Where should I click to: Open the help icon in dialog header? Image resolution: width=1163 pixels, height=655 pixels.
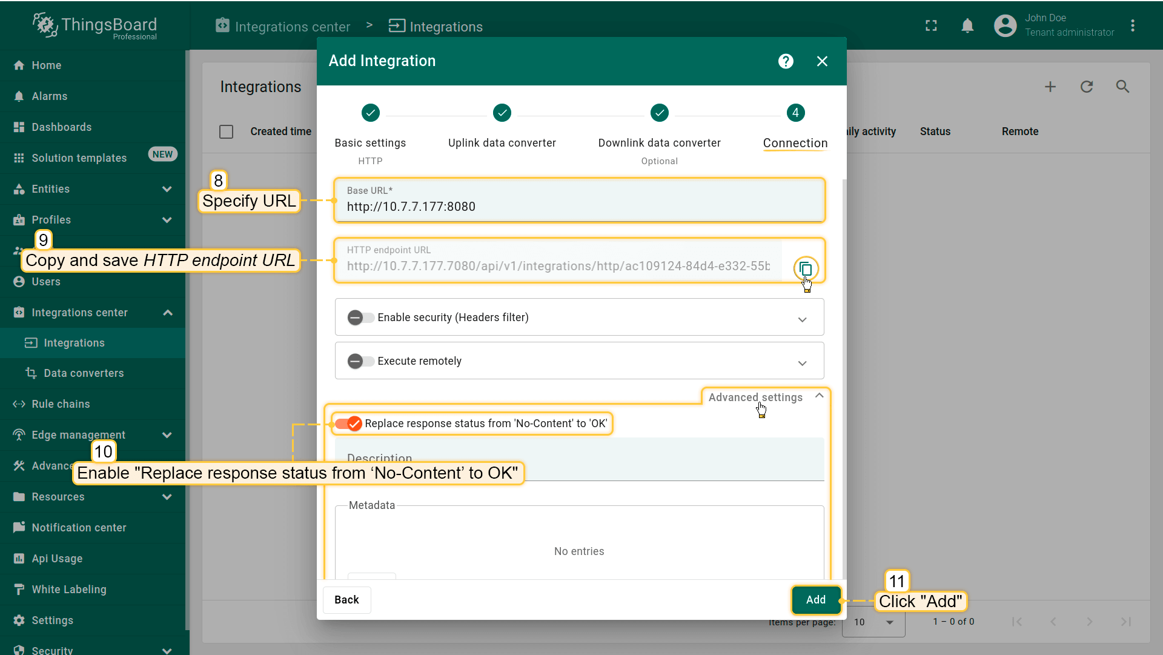pyautogui.click(x=786, y=61)
